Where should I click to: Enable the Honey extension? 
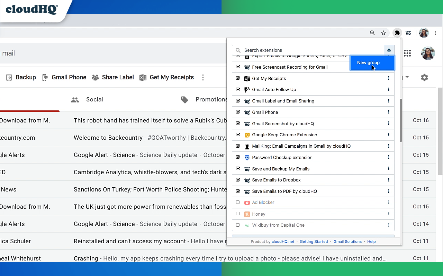[238, 214]
